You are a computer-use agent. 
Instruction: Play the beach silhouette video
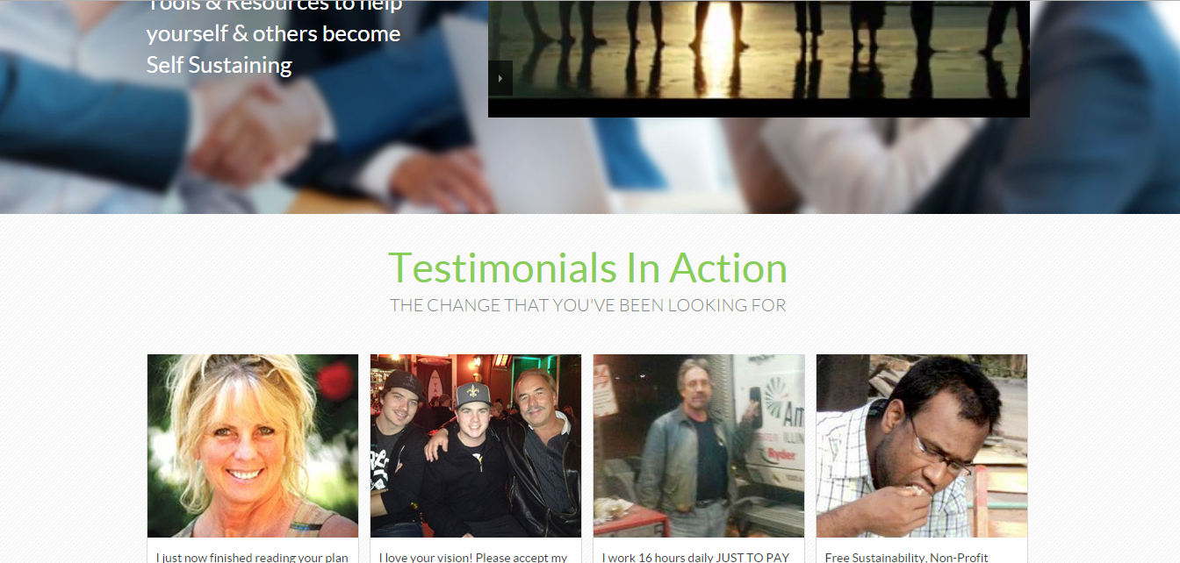click(x=500, y=78)
